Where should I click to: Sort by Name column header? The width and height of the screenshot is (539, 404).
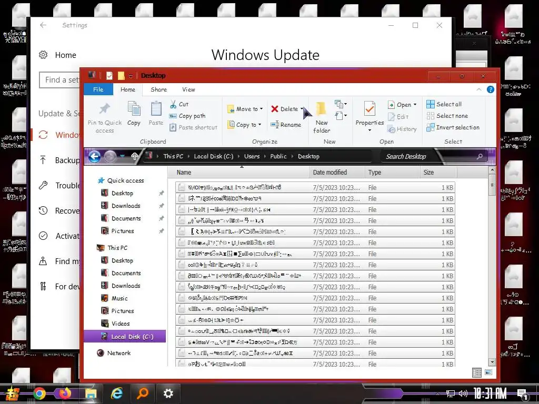[239, 173]
